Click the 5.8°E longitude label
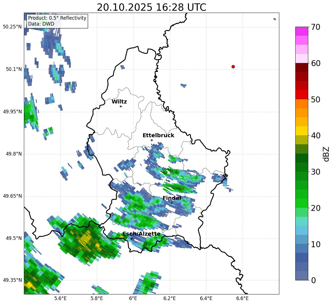The height and width of the screenshot is (304, 333). 97,299
